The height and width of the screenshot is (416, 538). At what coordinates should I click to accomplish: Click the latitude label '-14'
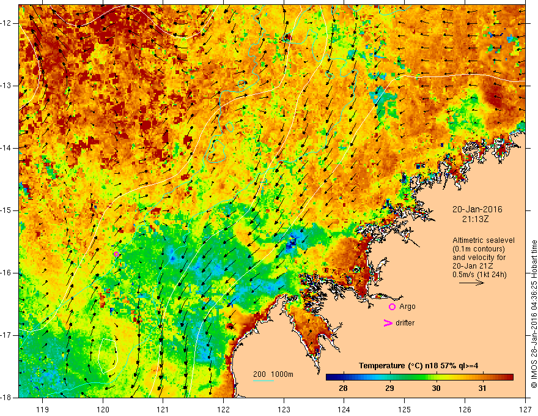click(x=6, y=148)
